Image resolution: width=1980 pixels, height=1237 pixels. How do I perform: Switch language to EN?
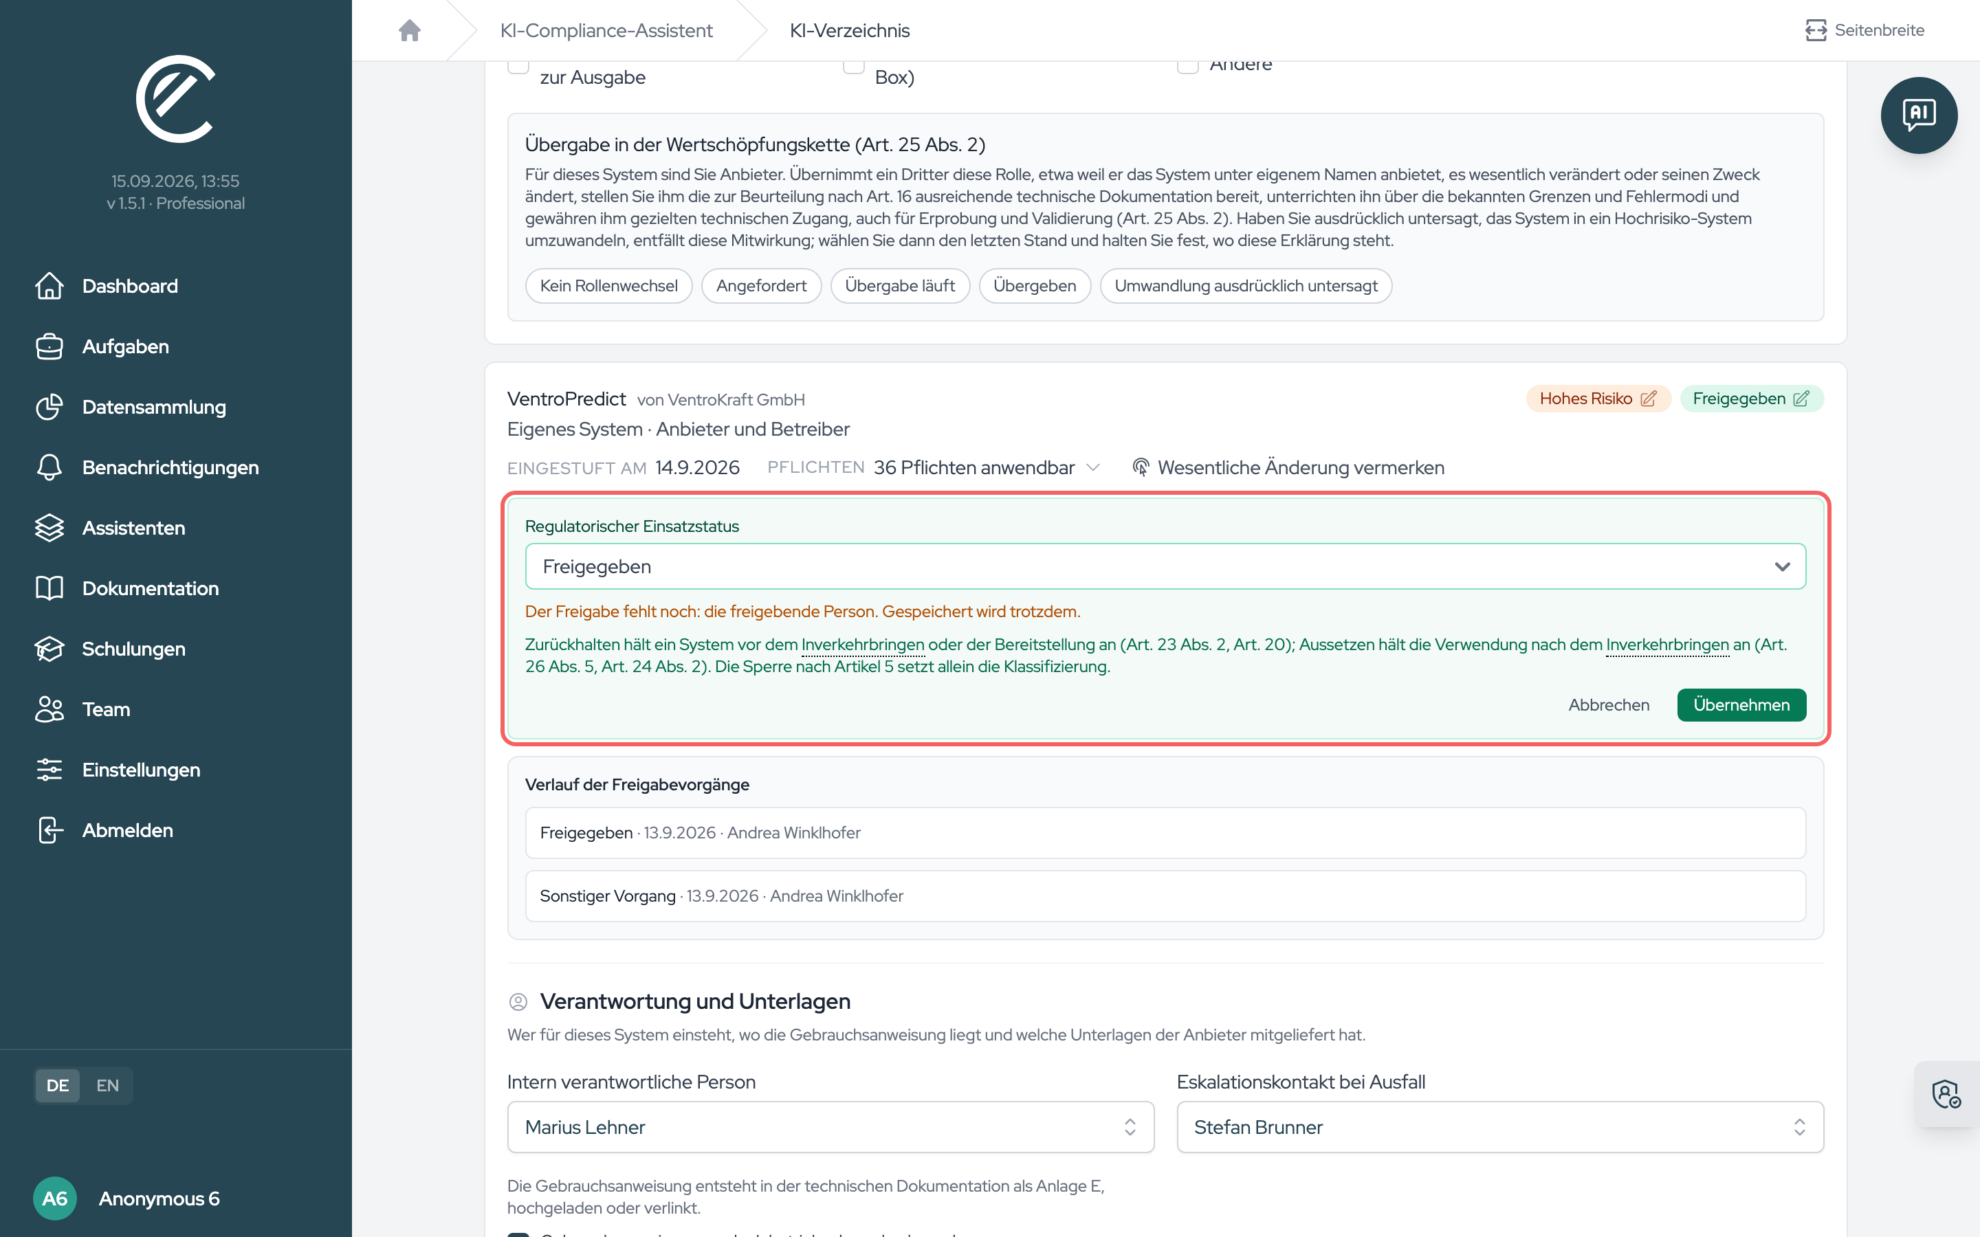[107, 1086]
